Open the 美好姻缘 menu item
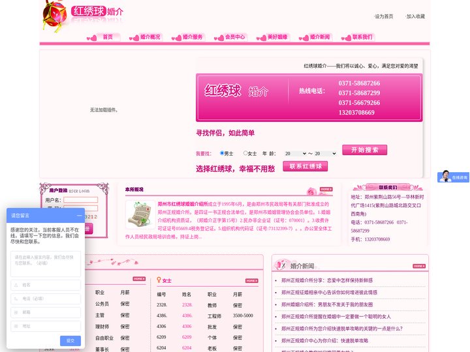This screenshot has width=470, height=352. pyautogui.click(x=277, y=37)
